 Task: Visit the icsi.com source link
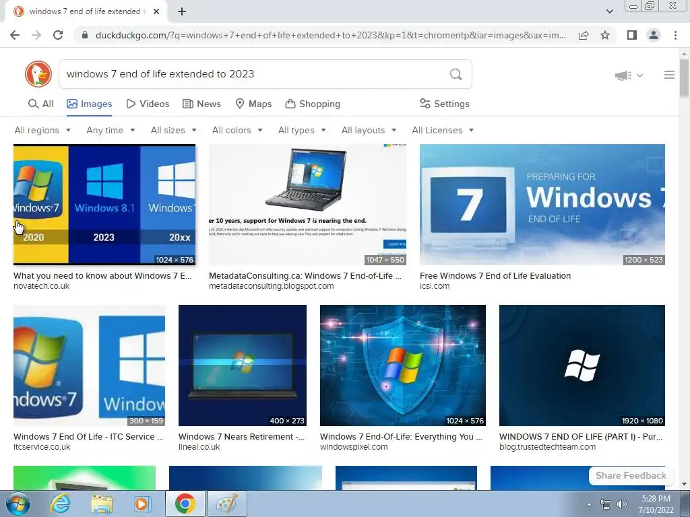pyautogui.click(x=435, y=286)
